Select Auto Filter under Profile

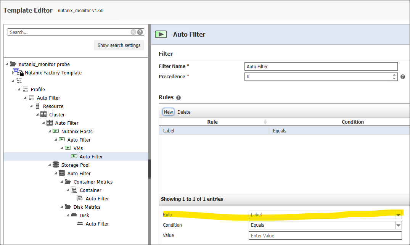[x=48, y=98]
